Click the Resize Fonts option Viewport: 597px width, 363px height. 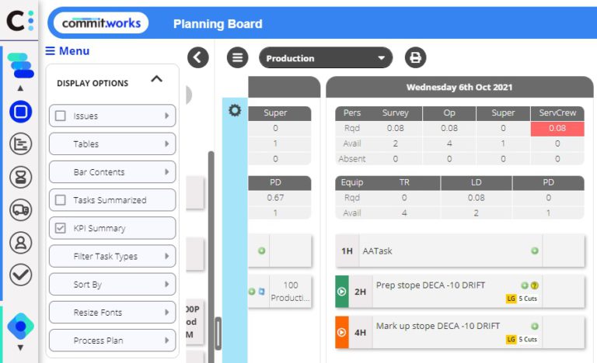pos(112,313)
